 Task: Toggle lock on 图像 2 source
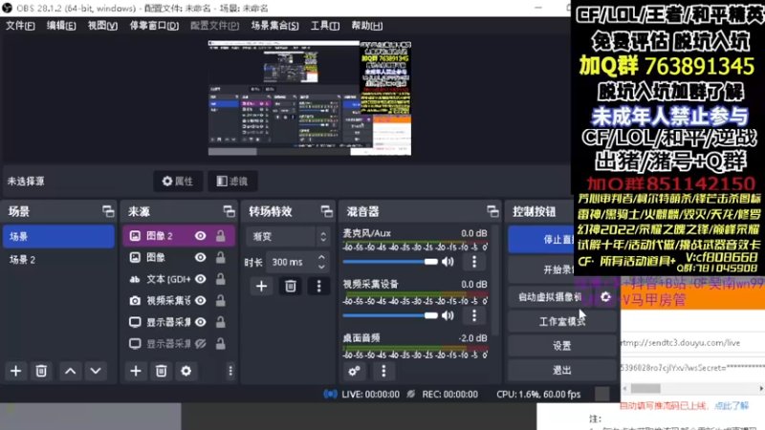click(221, 236)
